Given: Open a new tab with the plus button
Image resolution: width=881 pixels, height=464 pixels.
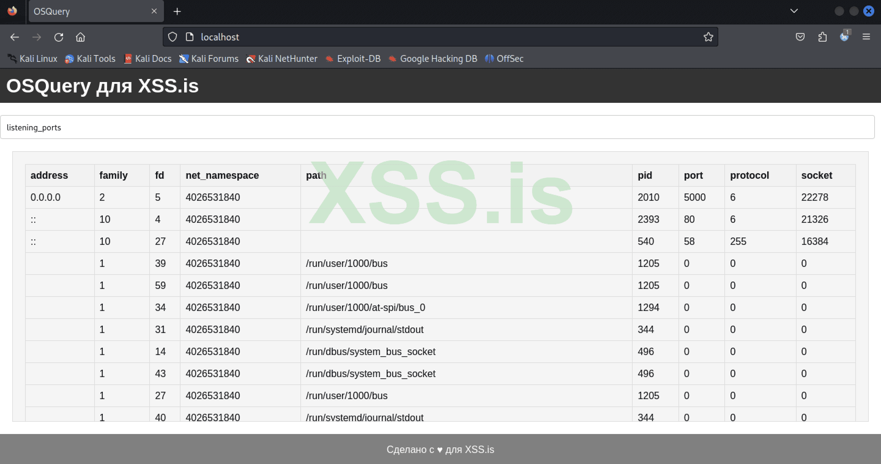Looking at the screenshot, I should pyautogui.click(x=177, y=12).
